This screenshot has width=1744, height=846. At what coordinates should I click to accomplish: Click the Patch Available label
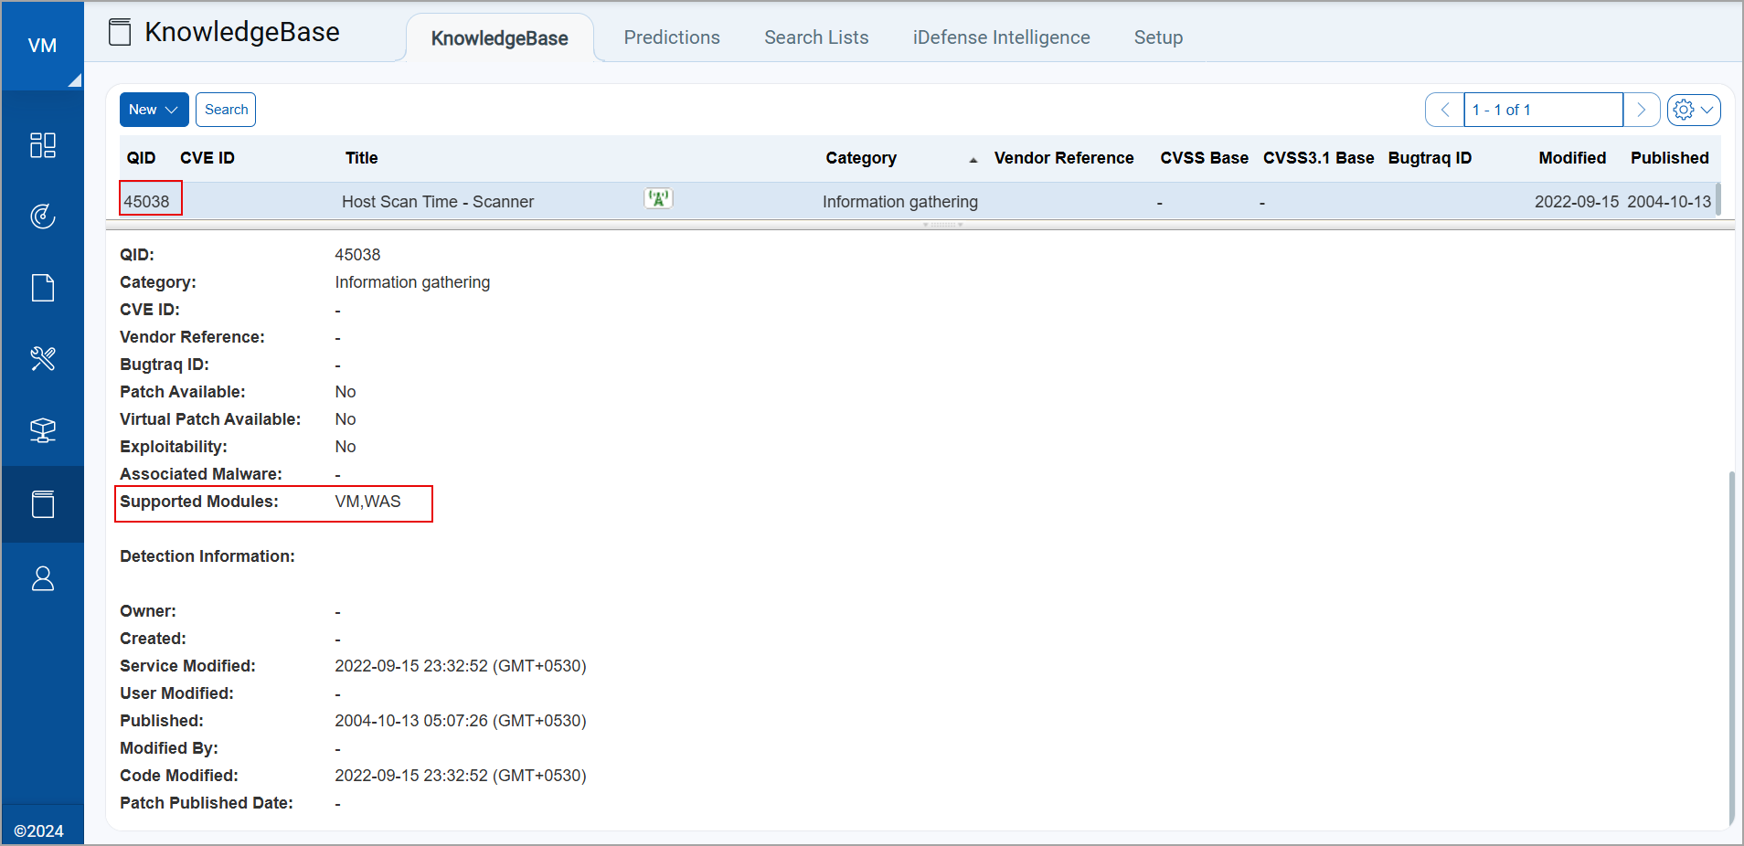(183, 392)
